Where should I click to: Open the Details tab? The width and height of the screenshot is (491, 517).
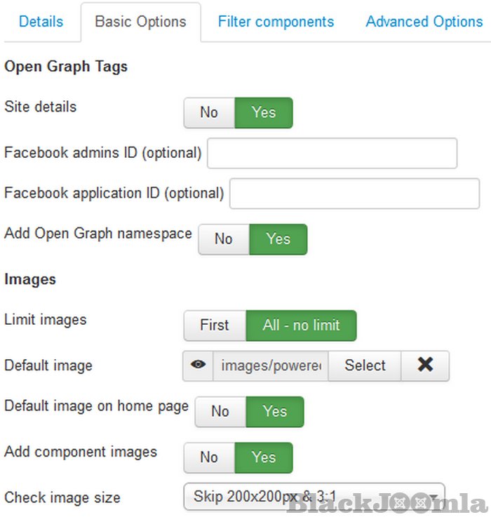[x=41, y=22]
